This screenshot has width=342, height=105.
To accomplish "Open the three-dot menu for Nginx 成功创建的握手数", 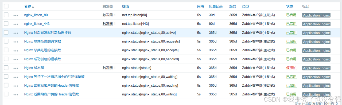I will click(x=16, y=59).
